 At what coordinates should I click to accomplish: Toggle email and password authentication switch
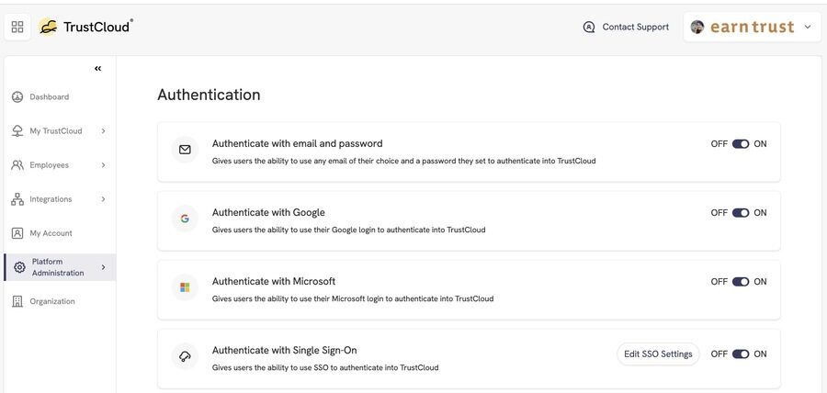741,144
